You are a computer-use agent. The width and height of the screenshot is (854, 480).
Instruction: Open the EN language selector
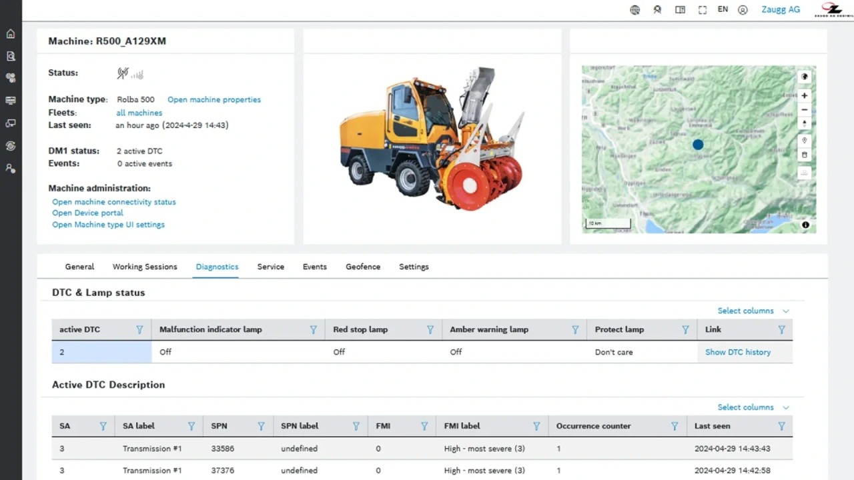pyautogui.click(x=723, y=10)
